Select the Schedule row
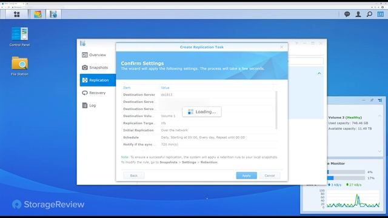Screen dimensions: 388x218 tap(198, 137)
